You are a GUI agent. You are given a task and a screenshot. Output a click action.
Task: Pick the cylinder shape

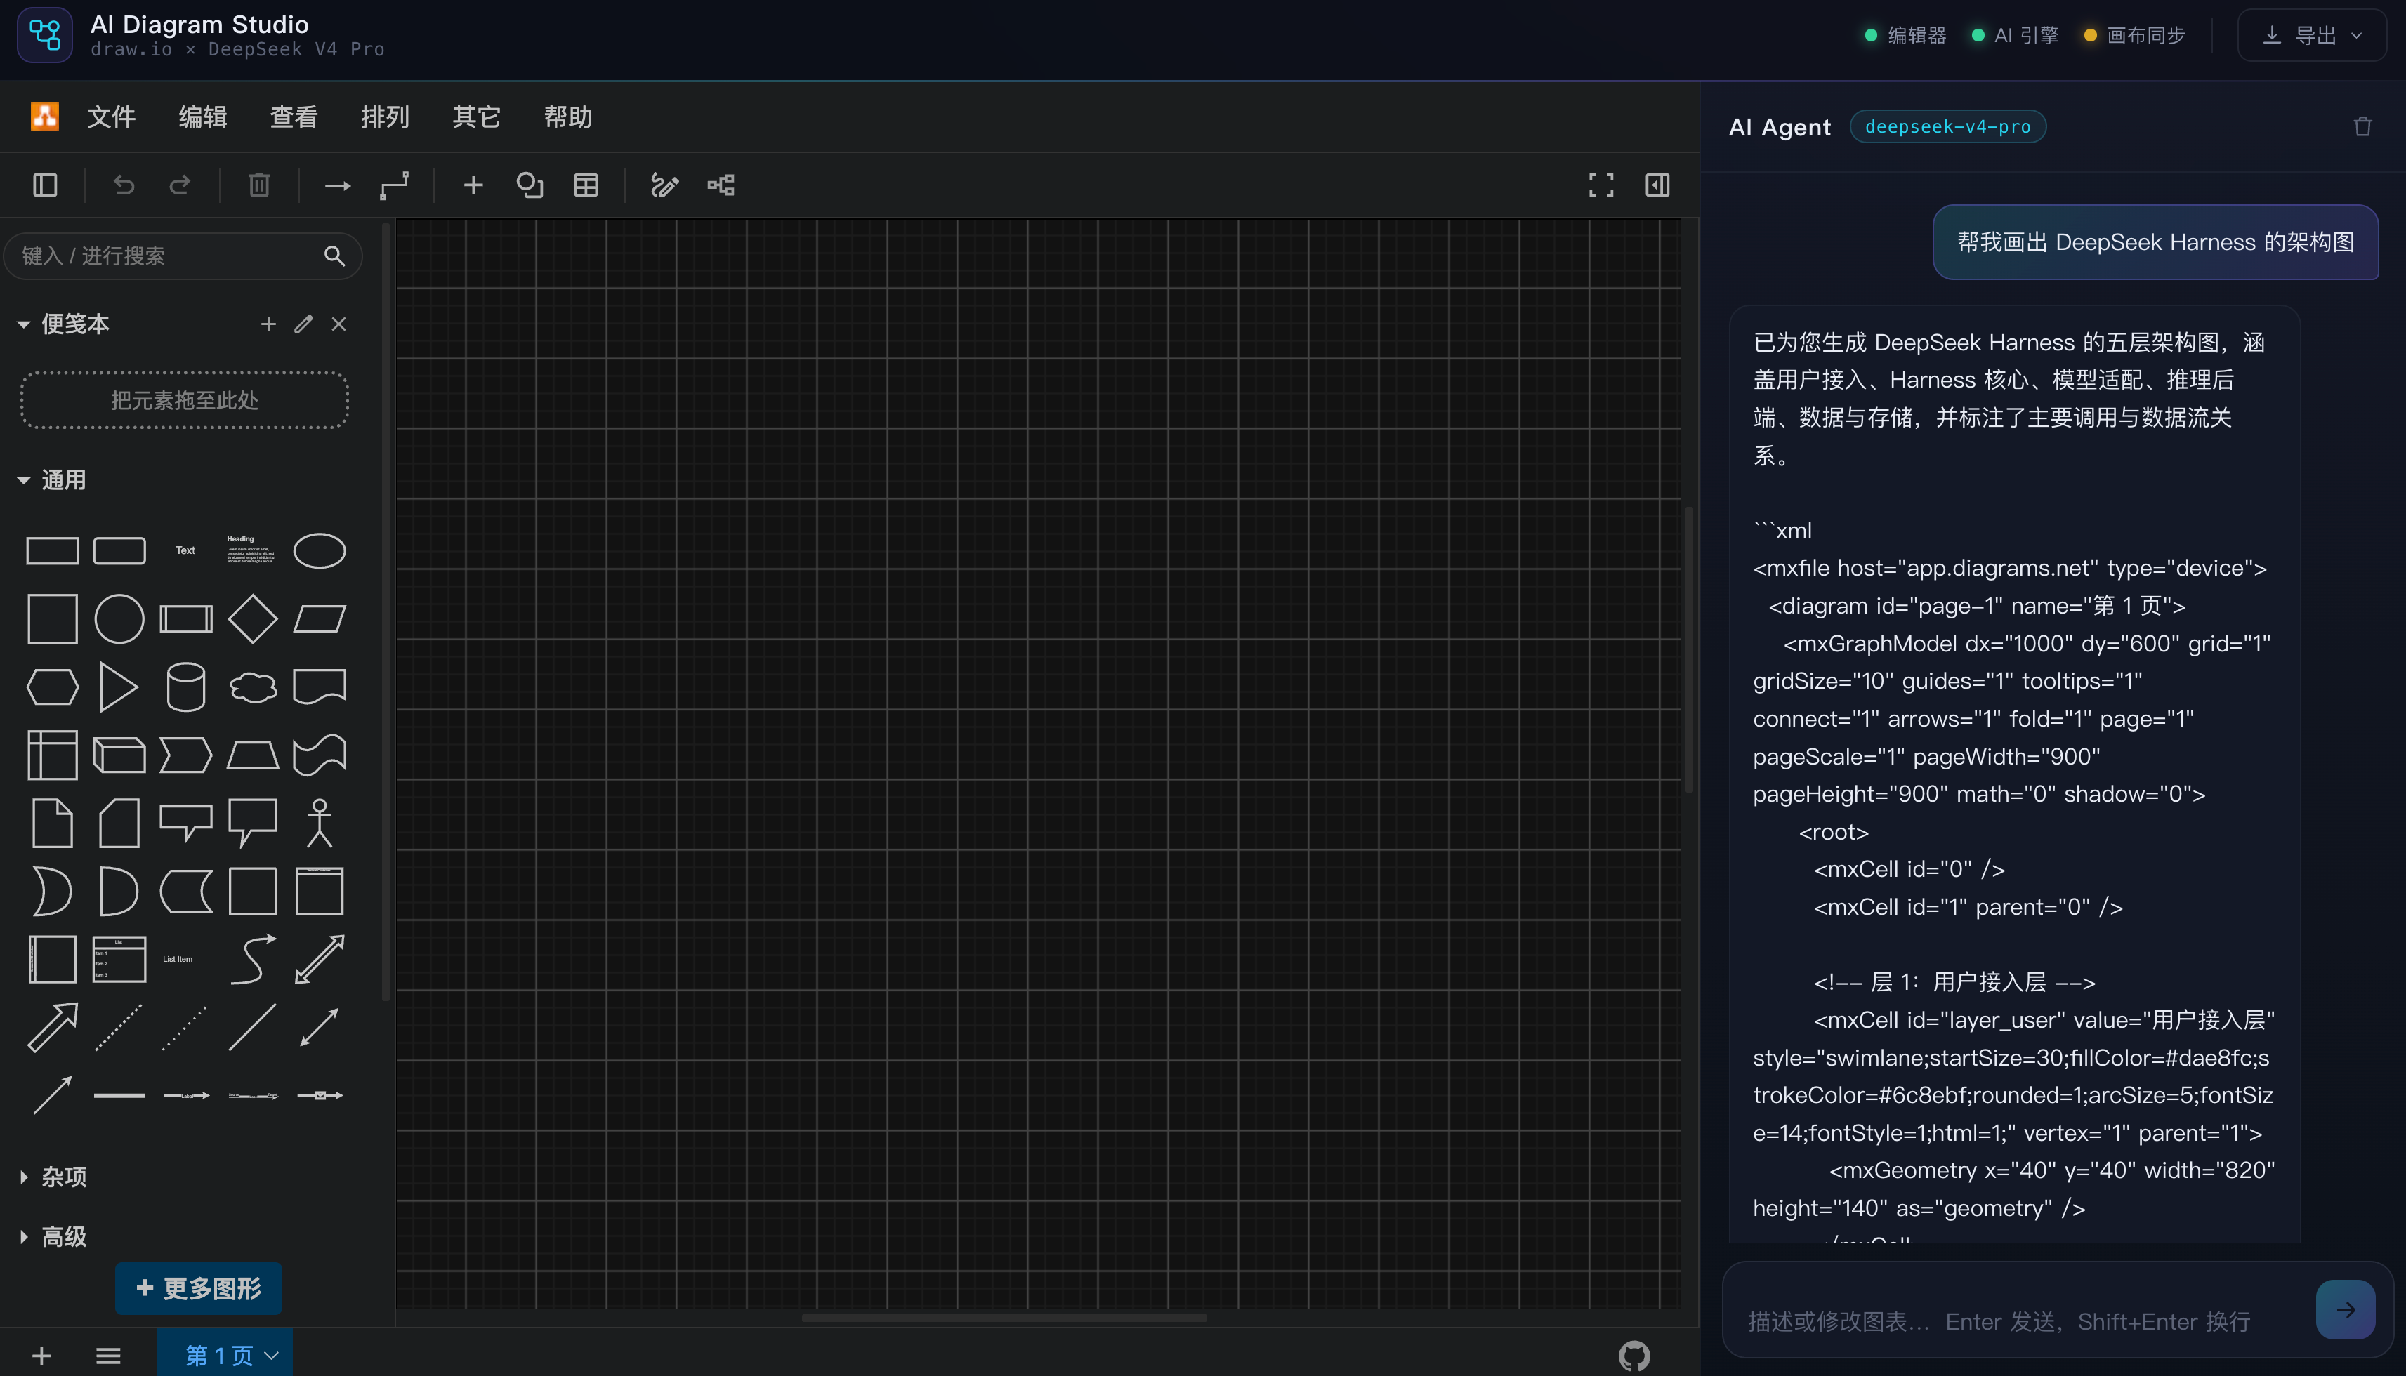tap(185, 687)
